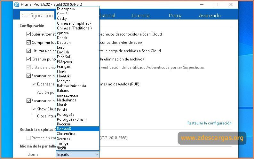The height and width of the screenshot is (159, 254).
Task: Select Dansk language
Action: coord(78,38)
